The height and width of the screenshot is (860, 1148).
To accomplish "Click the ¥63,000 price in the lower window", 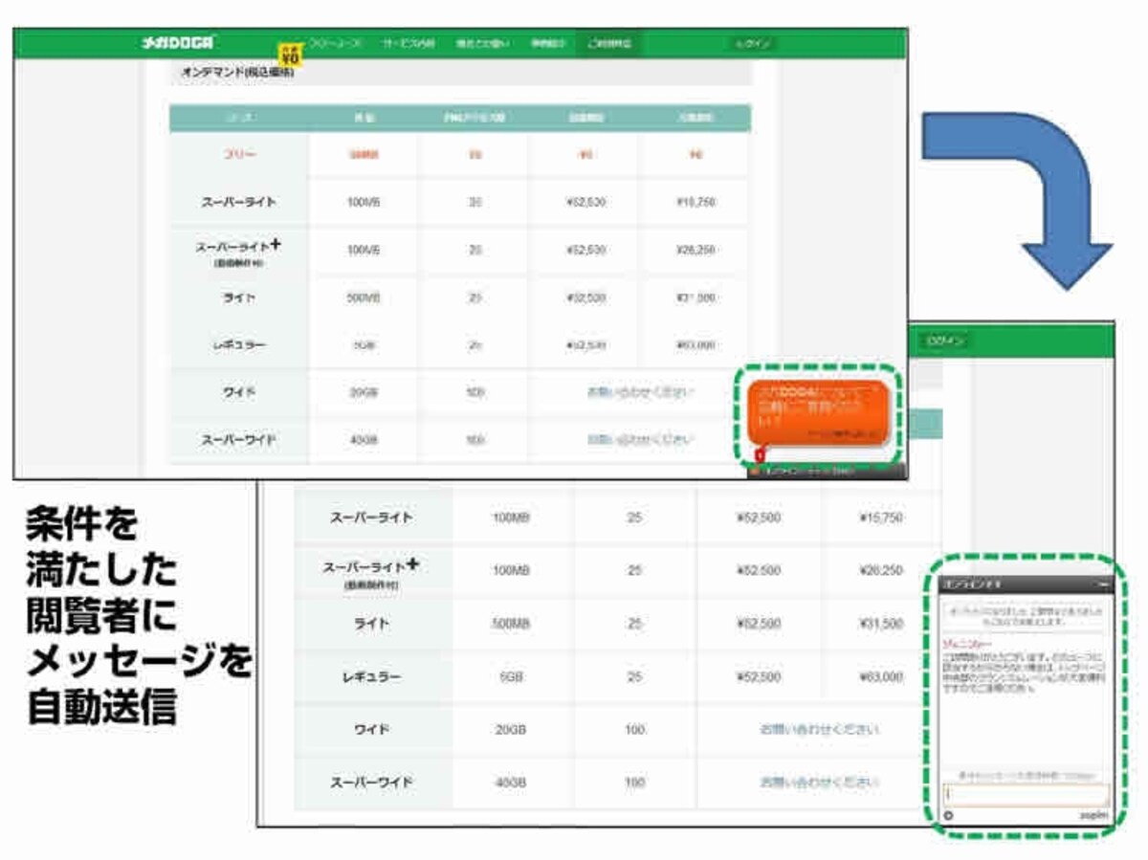I will click(x=880, y=677).
